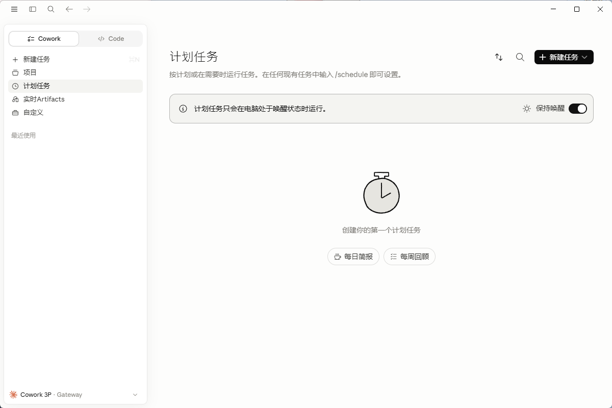
Task: Click the stopwatch illustration
Action: click(x=381, y=193)
